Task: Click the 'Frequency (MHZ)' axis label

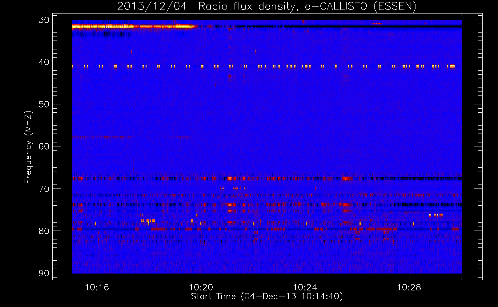Action: (28, 147)
